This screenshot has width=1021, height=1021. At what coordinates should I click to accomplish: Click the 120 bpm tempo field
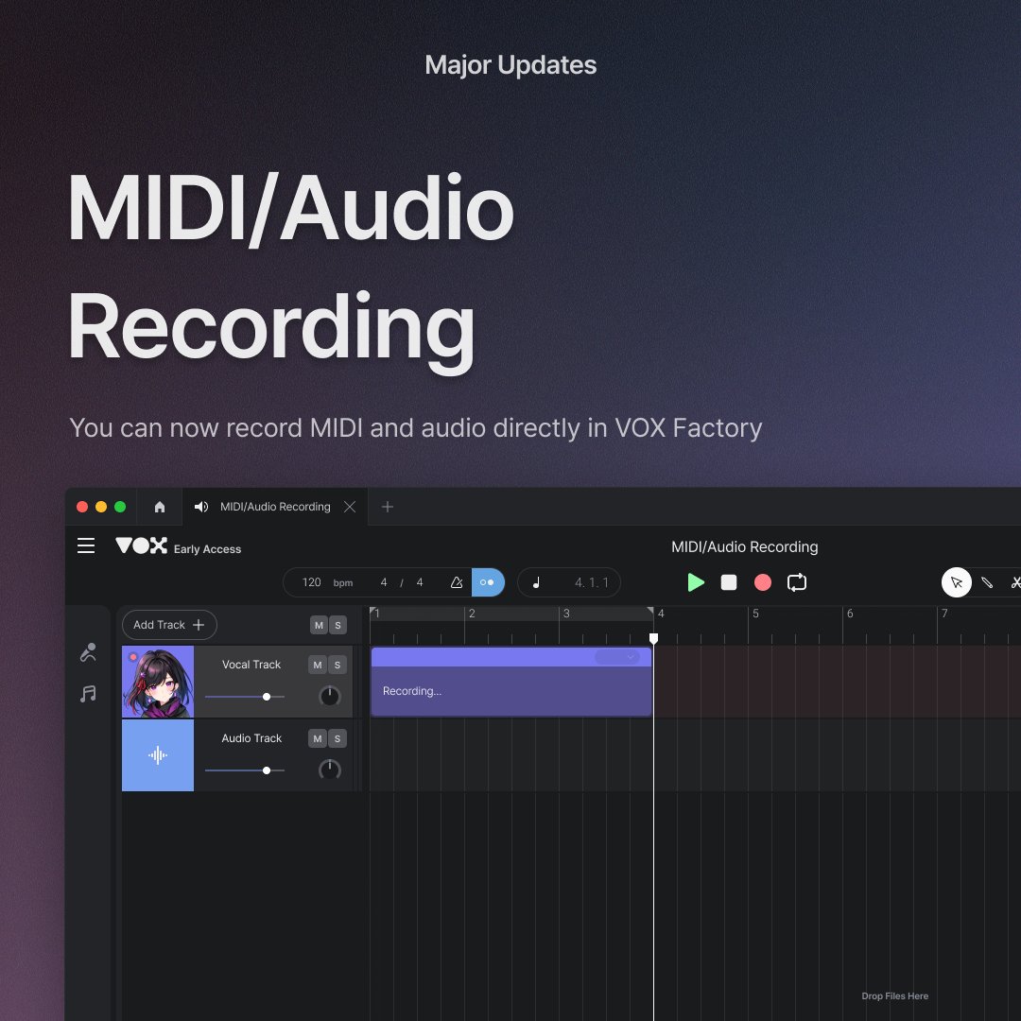click(312, 582)
